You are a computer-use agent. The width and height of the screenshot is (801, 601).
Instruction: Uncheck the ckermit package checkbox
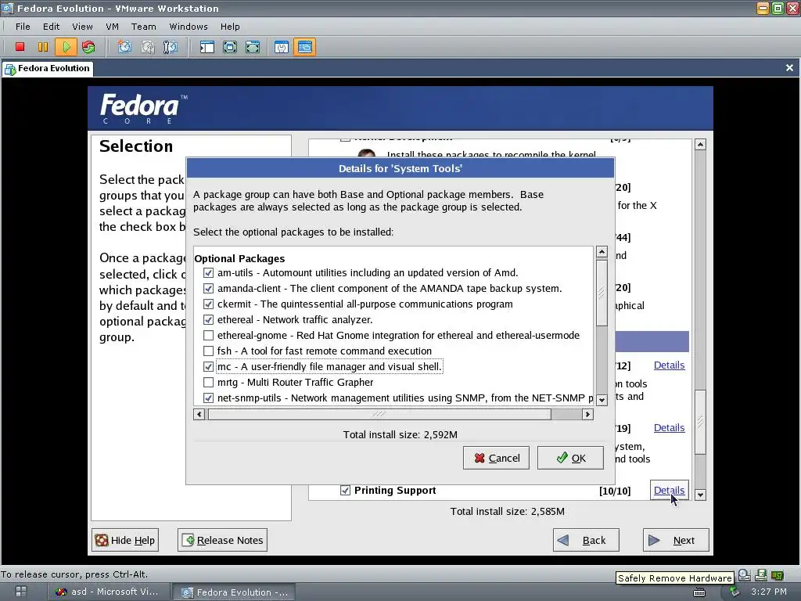[208, 304]
